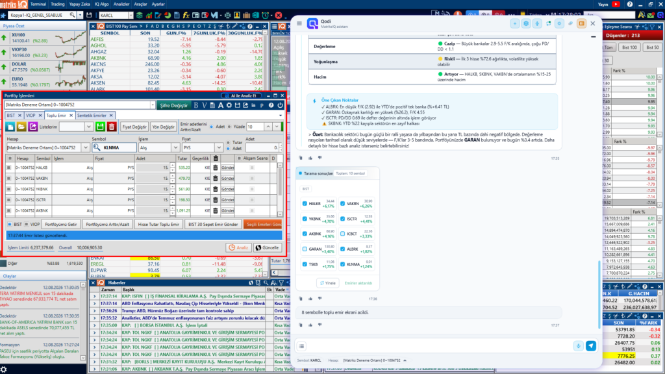Click the red delete list icon
The height and width of the screenshot is (374, 665).
pyautogui.click(x=112, y=127)
